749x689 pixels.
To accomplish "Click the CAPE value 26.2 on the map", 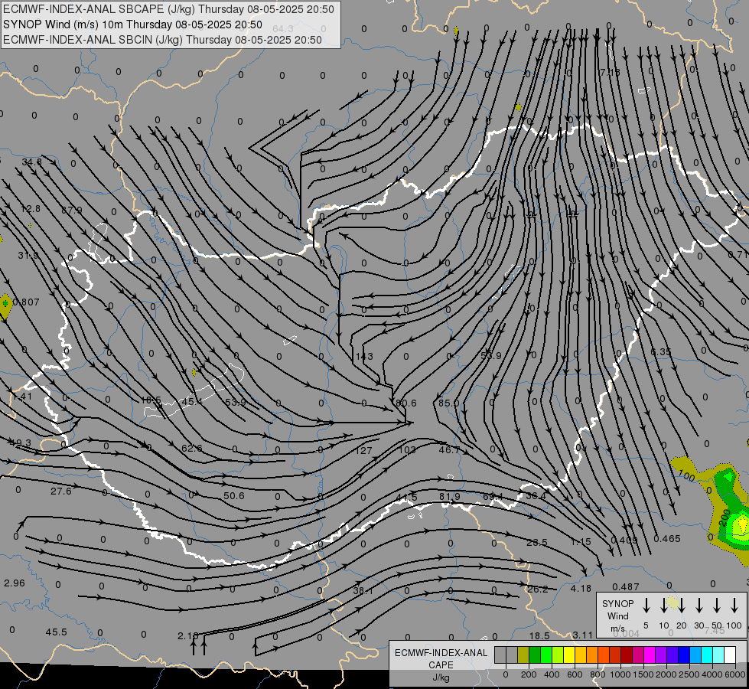I will click(538, 589).
